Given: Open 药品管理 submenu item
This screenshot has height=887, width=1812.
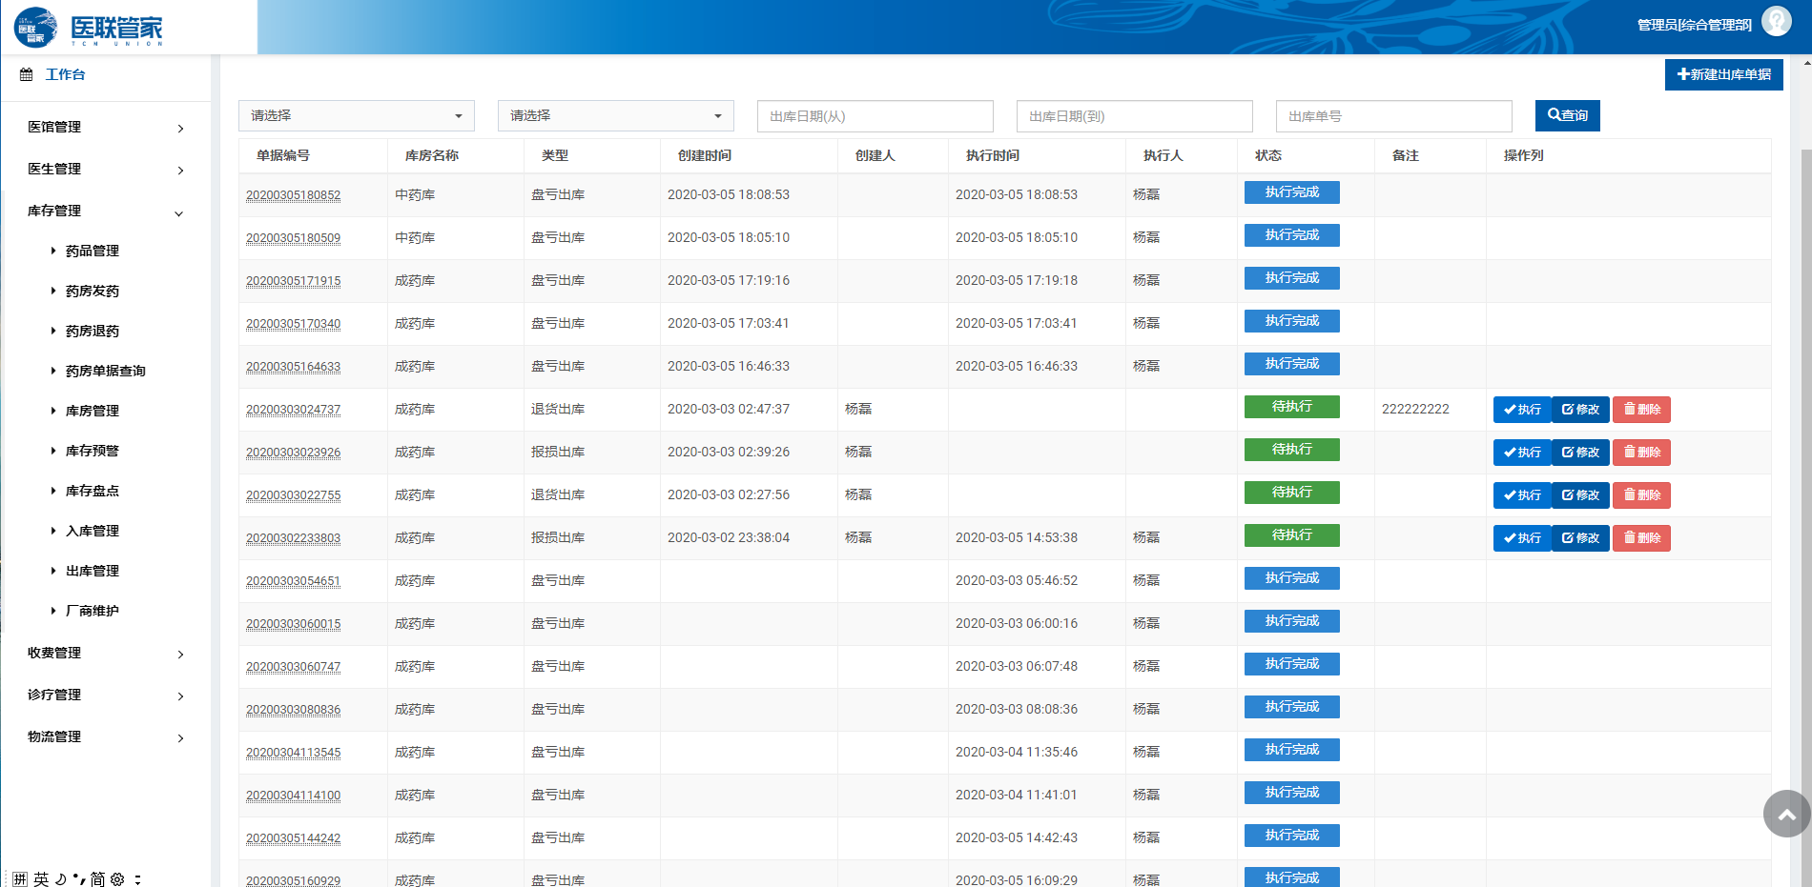Looking at the screenshot, I should pyautogui.click(x=93, y=251).
